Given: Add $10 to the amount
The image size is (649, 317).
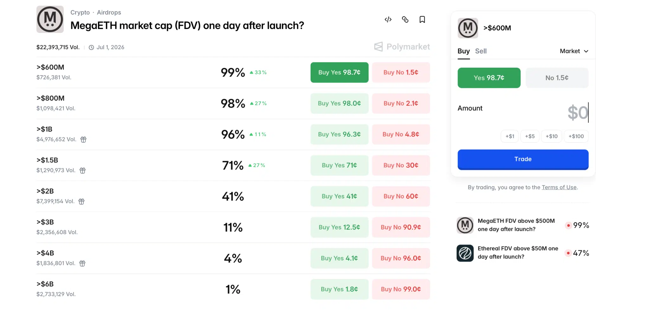Looking at the screenshot, I should click(x=551, y=136).
